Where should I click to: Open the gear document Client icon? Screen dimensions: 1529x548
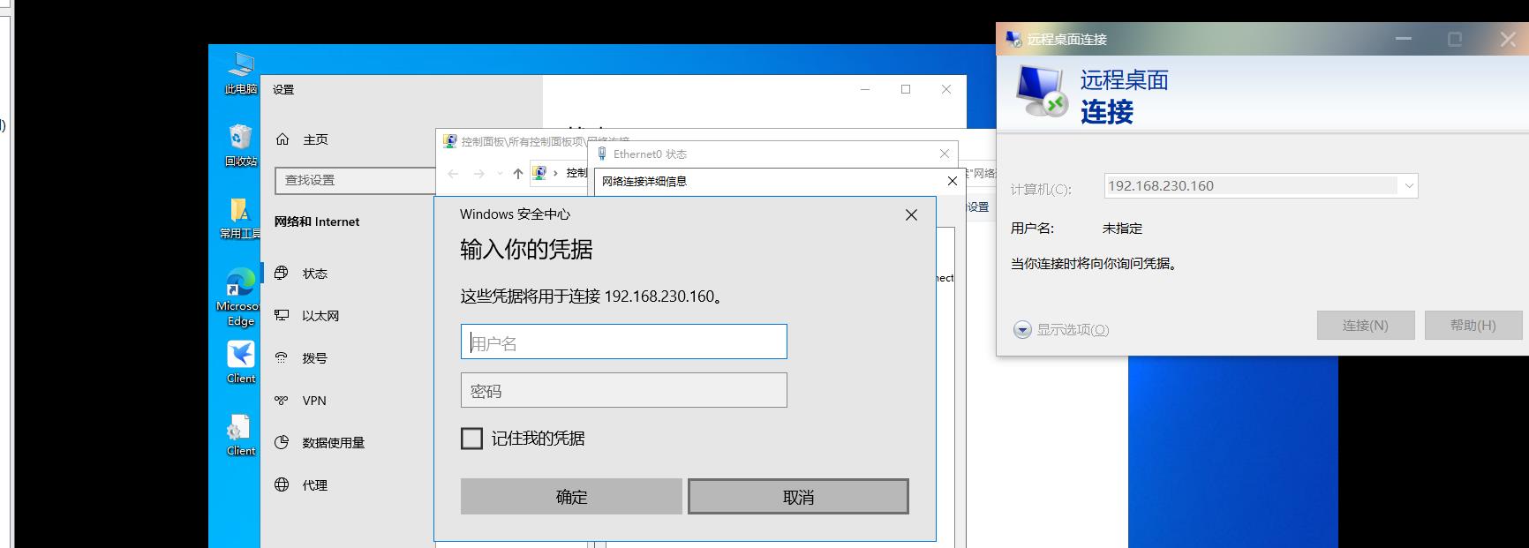240,435
